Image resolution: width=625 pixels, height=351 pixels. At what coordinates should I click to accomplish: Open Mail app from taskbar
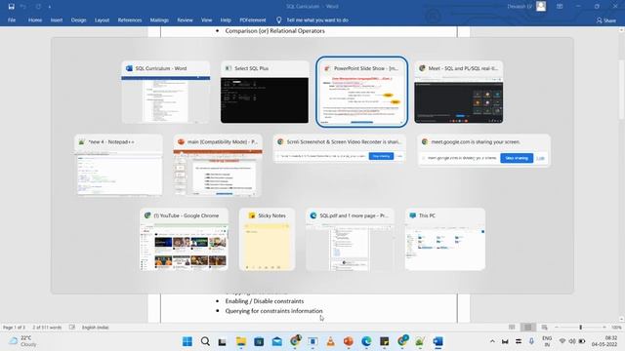(x=276, y=341)
